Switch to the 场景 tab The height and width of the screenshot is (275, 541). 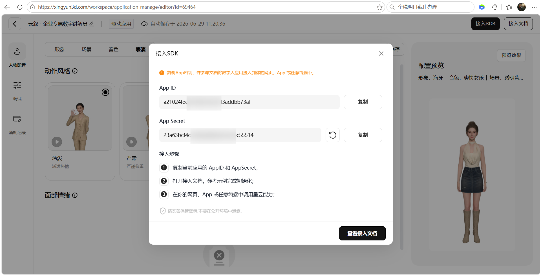click(x=87, y=49)
